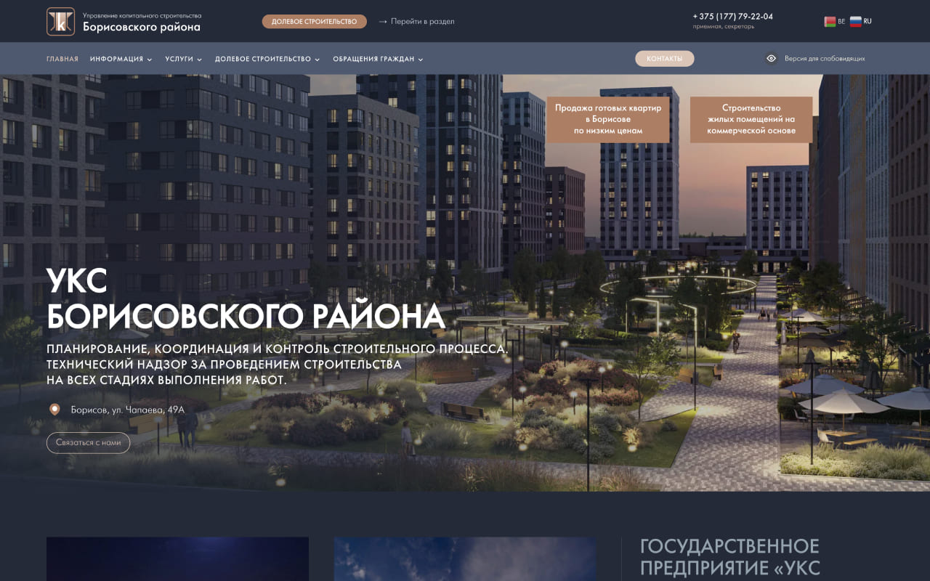Open 'Продажа готовых квартир в Борисове' banner

608,119
